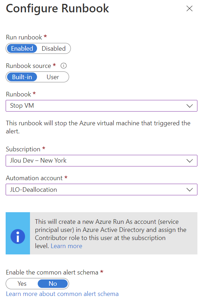
Task: Click the Stop VM runbook description text
Action: 98,127
